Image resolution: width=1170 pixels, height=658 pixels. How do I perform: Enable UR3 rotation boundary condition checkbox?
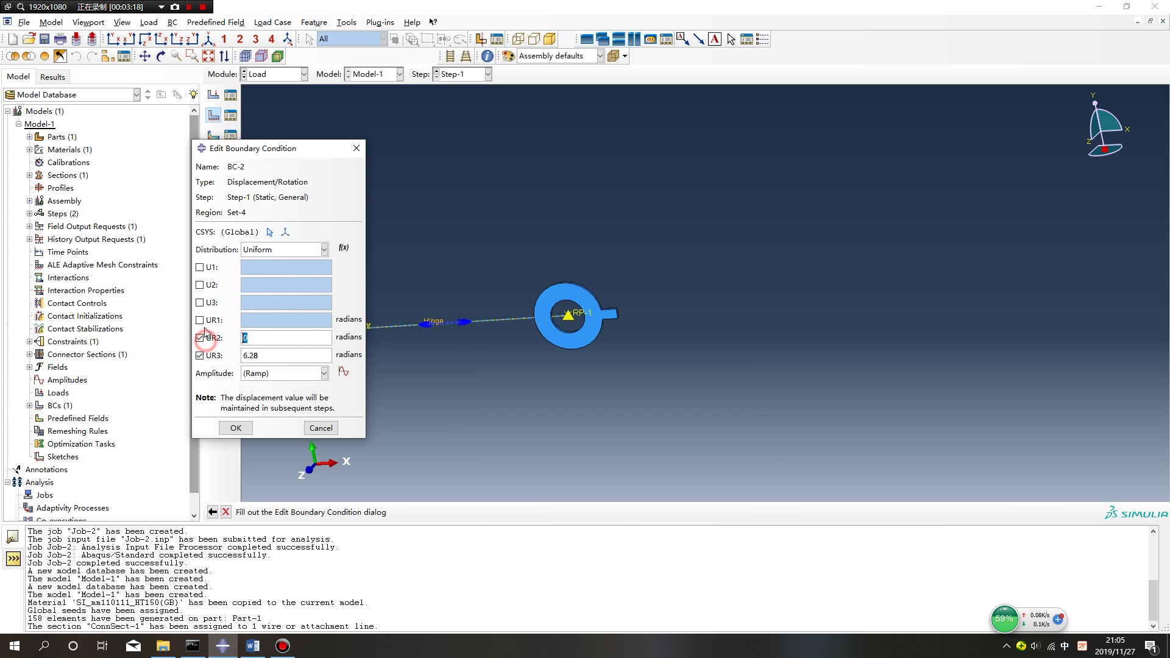(x=199, y=355)
